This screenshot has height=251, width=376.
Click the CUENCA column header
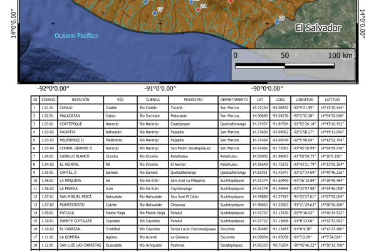point(153,100)
